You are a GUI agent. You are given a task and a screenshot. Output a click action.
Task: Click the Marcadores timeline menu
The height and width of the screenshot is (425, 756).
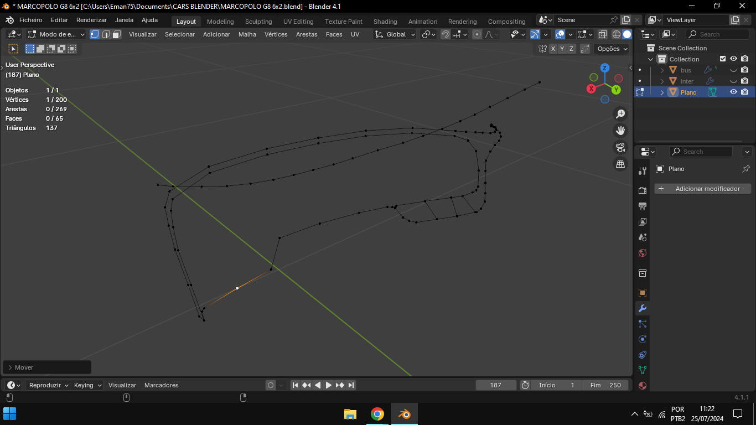coord(162,385)
